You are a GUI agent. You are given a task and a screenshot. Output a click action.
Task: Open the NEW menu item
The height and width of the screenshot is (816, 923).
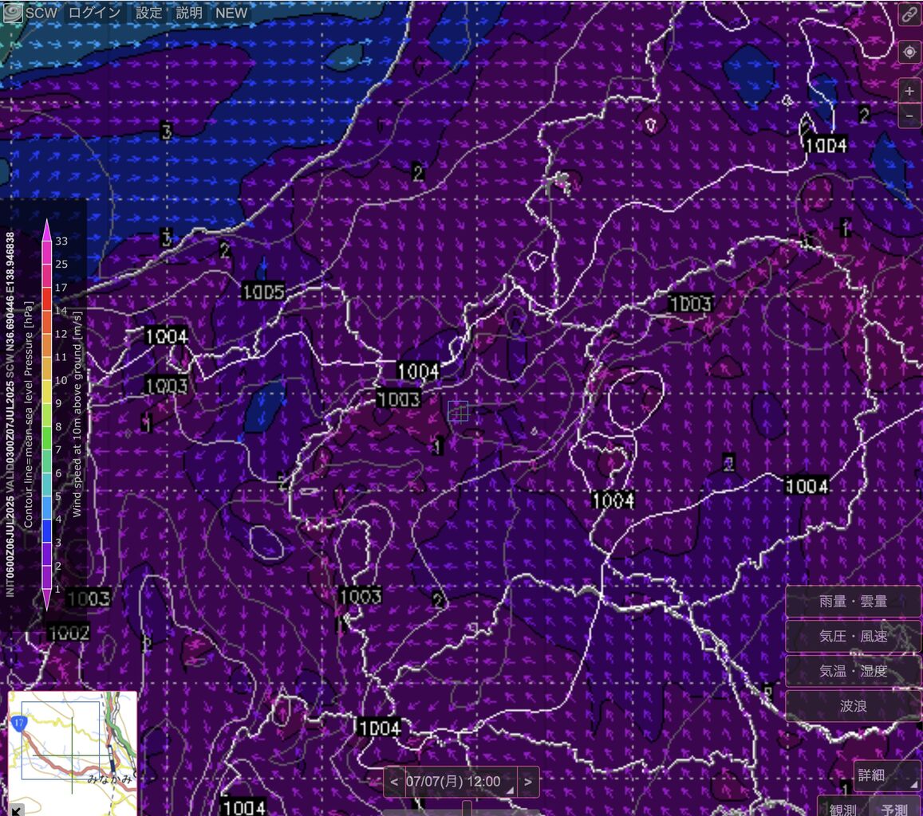pyautogui.click(x=231, y=12)
